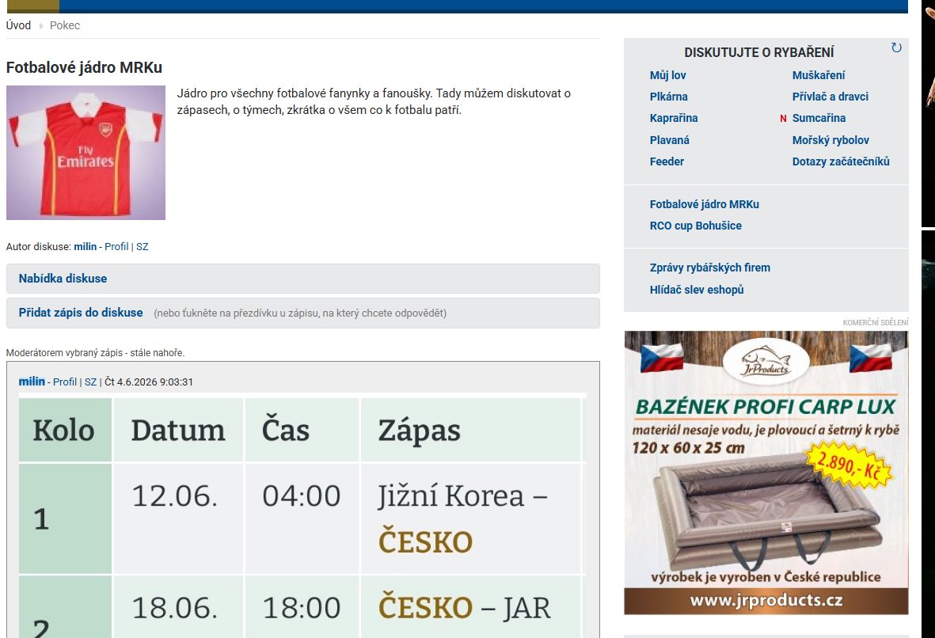Image resolution: width=935 pixels, height=638 pixels.
Task: Open Kaprařina discussion
Action: 674,118
